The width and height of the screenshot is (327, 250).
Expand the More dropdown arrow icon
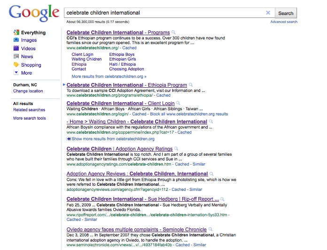(x=16, y=73)
